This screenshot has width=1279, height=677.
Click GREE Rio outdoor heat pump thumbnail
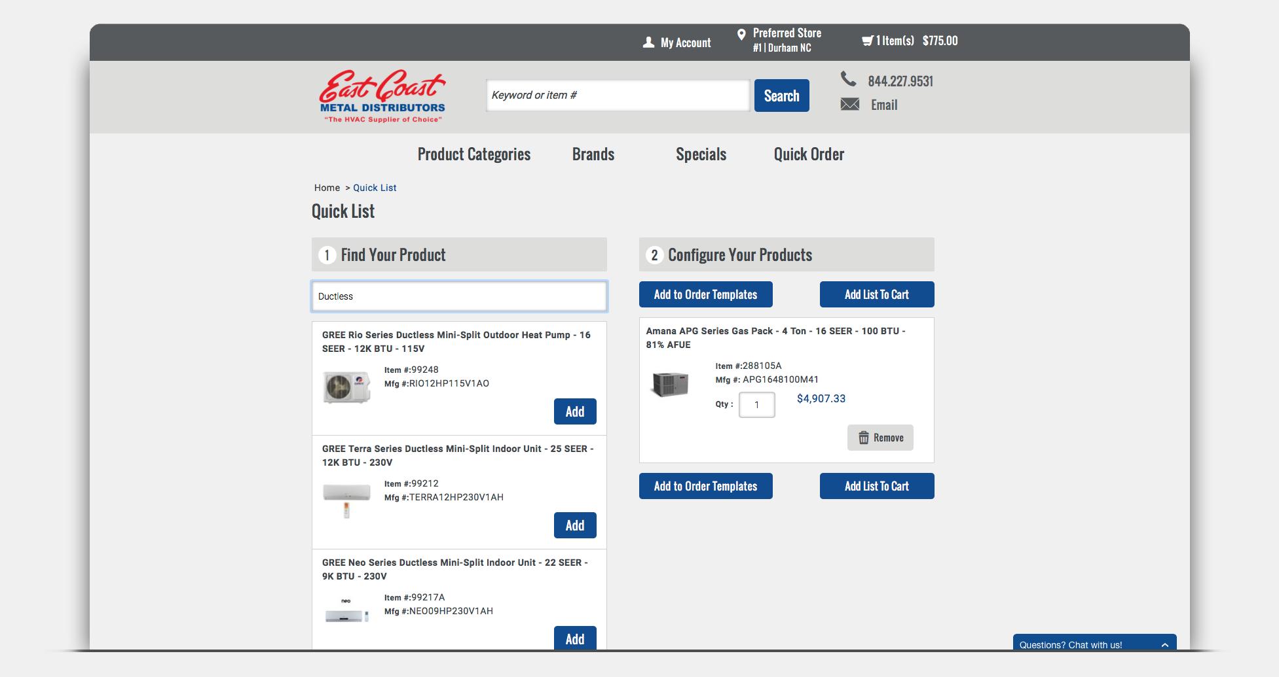click(x=346, y=387)
